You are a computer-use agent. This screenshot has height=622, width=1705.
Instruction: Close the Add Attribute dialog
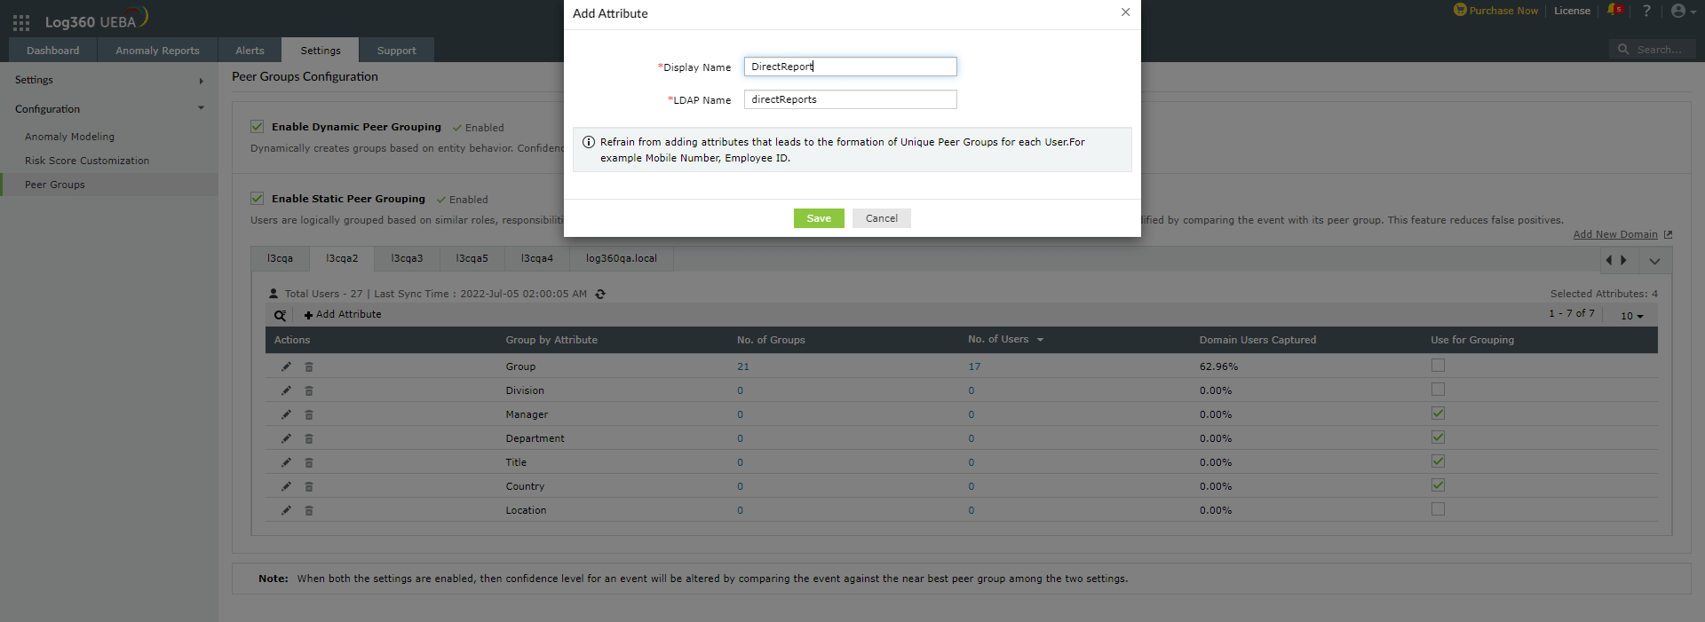pos(1125,12)
